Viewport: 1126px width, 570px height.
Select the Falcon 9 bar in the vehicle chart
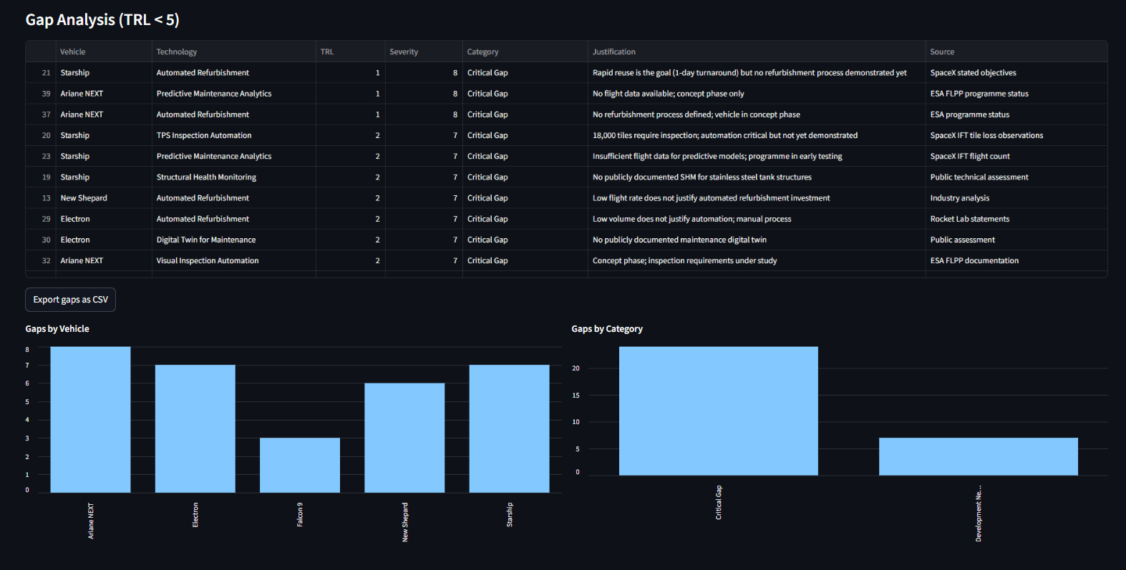tap(300, 466)
